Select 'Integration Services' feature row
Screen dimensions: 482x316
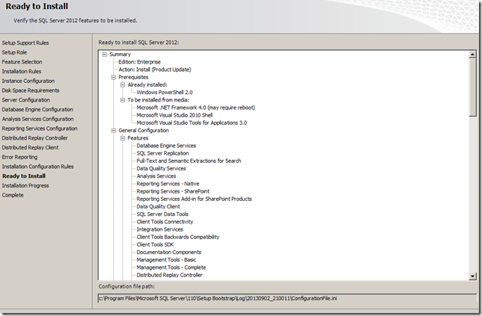pyautogui.click(x=159, y=229)
